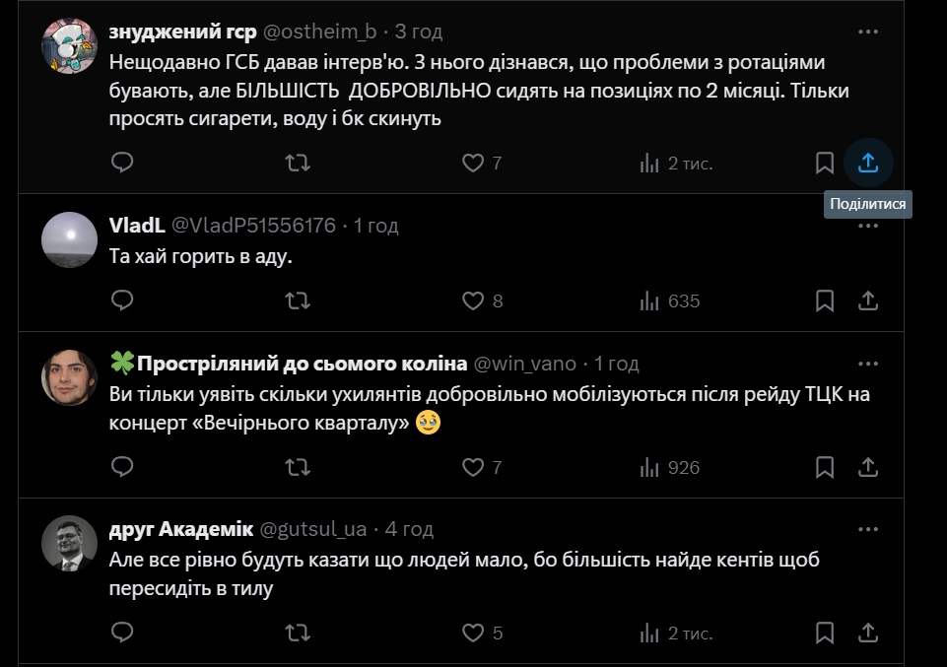
Task: Reply to the gutsul_ua tweet
Action: point(122,633)
